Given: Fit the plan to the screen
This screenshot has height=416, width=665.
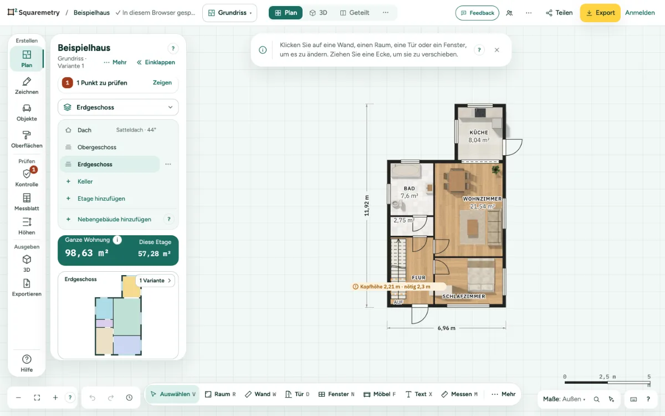Looking at the screenshot, I should (37, 398).
